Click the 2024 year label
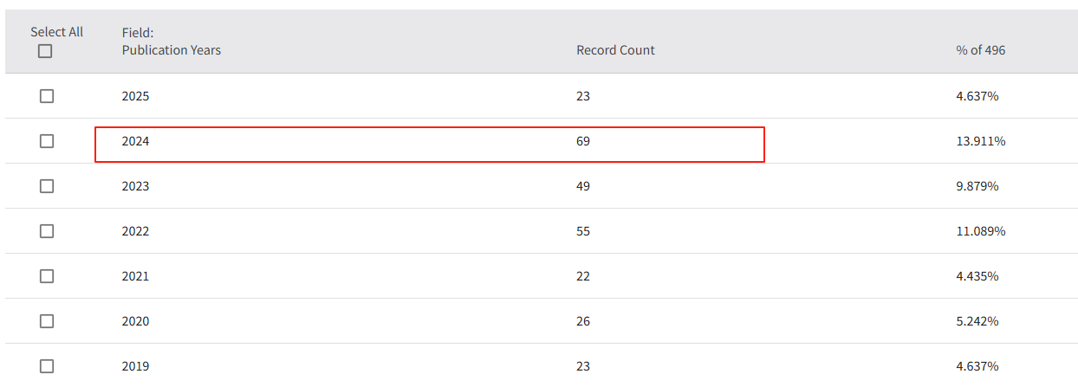Screen dimensions: 1078x387 pyautogui.click(x=135, y=141)
